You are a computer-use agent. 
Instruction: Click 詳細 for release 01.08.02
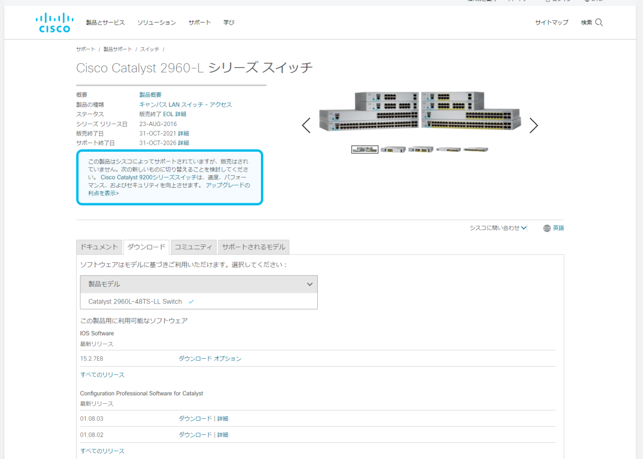click(x=222, y=435)
